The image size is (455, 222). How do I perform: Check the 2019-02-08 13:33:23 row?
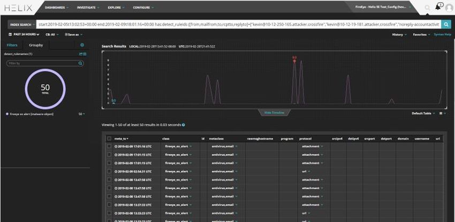point(109,213)
